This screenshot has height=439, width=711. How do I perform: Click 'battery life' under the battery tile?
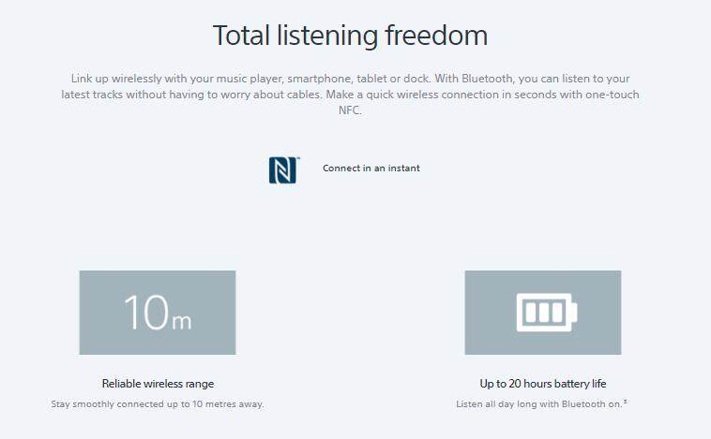(579, 384)
